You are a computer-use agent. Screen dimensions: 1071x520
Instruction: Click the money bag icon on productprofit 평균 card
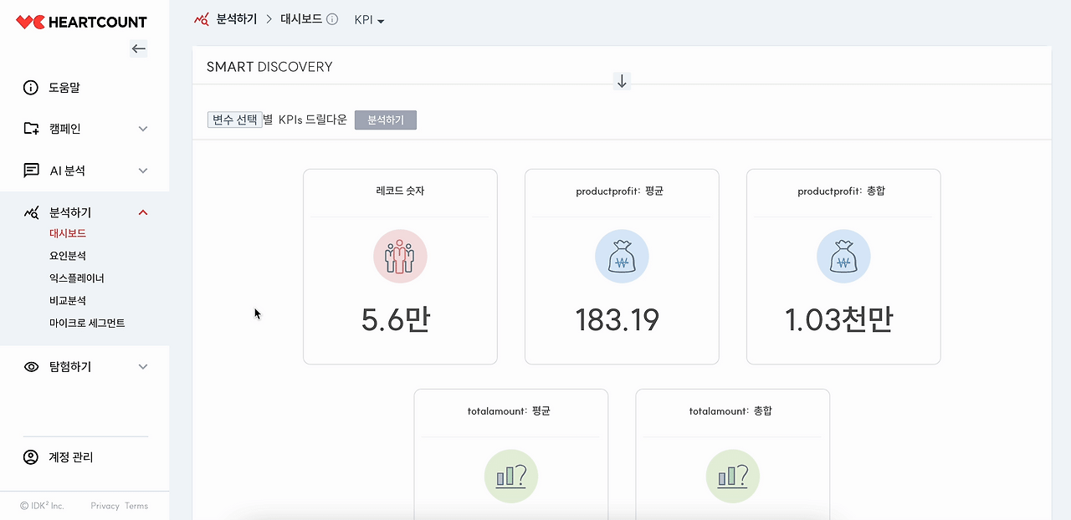621,257
